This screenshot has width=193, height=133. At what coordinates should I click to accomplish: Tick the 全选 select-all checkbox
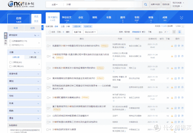(50, 32)
